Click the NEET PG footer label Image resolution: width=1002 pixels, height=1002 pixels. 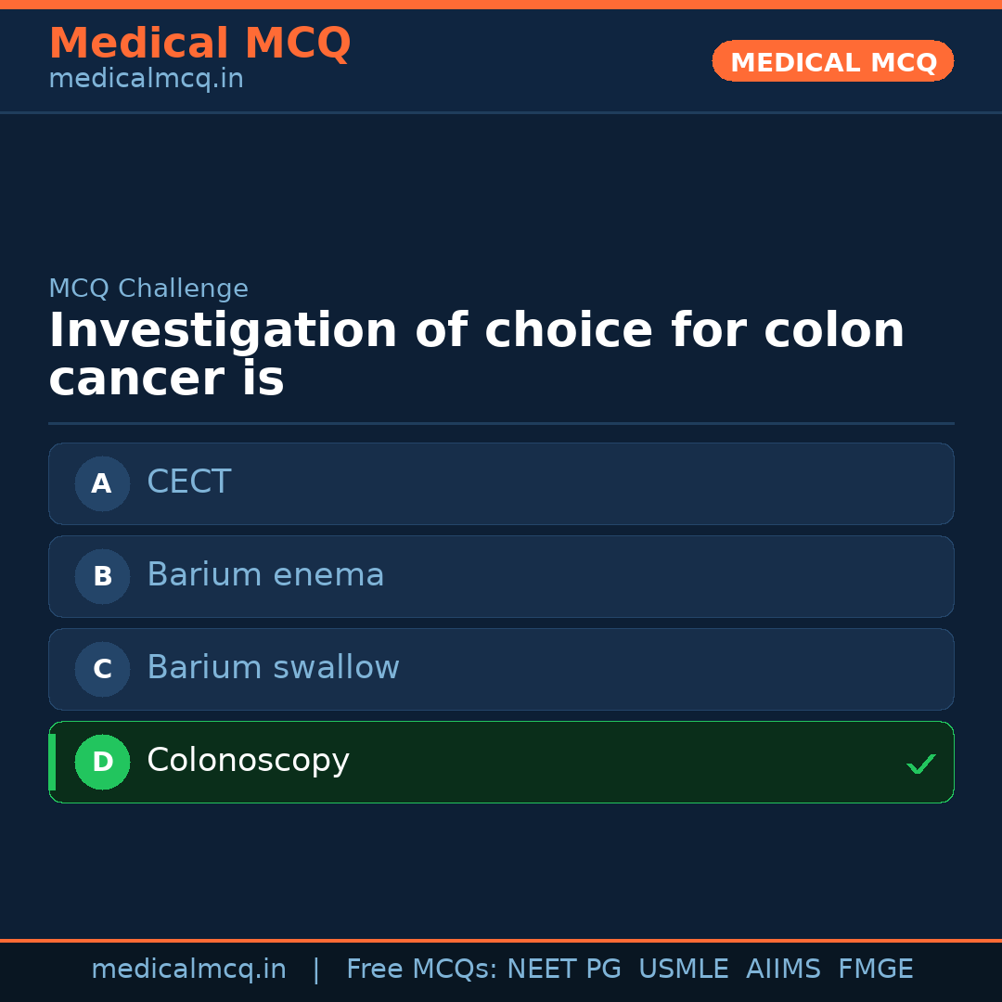[x=564, y=970]
